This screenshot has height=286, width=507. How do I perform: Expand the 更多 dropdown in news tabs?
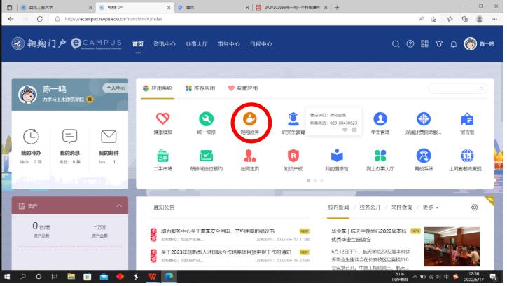pos(431,207)
